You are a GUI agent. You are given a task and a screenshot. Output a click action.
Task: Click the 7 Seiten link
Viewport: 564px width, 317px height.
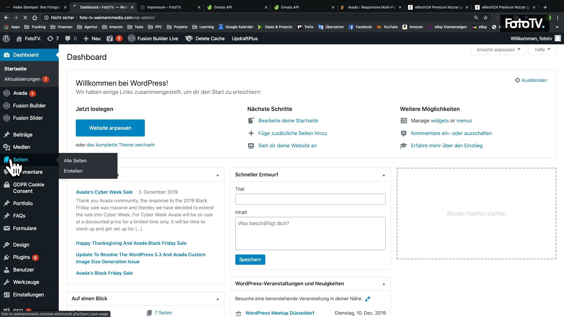[x=163, y=313]
